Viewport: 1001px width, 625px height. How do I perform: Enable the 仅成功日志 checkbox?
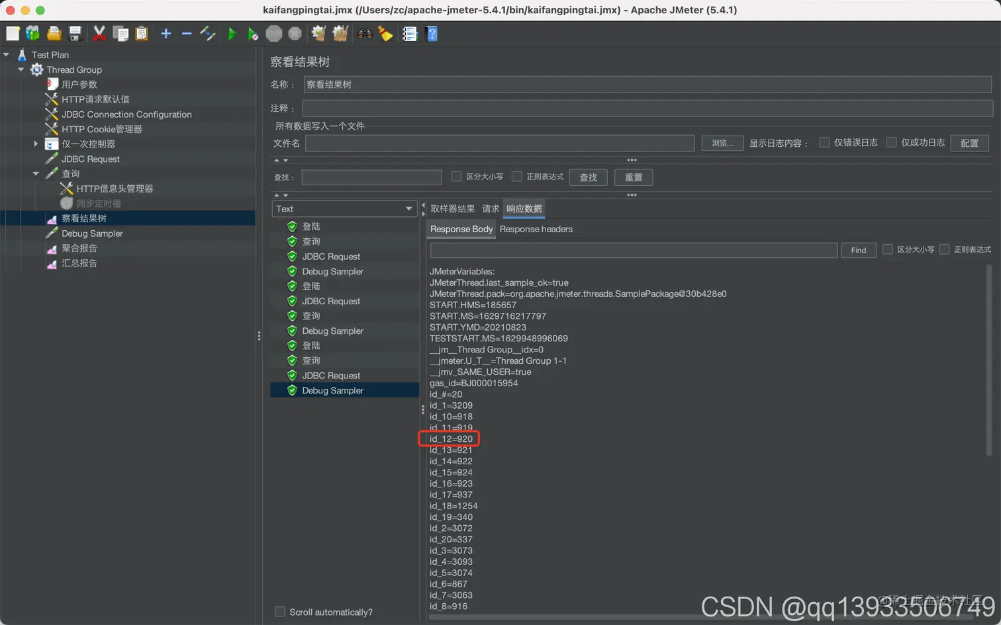tap(891, 142)
